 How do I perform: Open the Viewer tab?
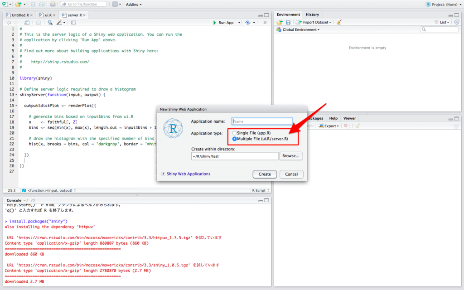point(349,118)
